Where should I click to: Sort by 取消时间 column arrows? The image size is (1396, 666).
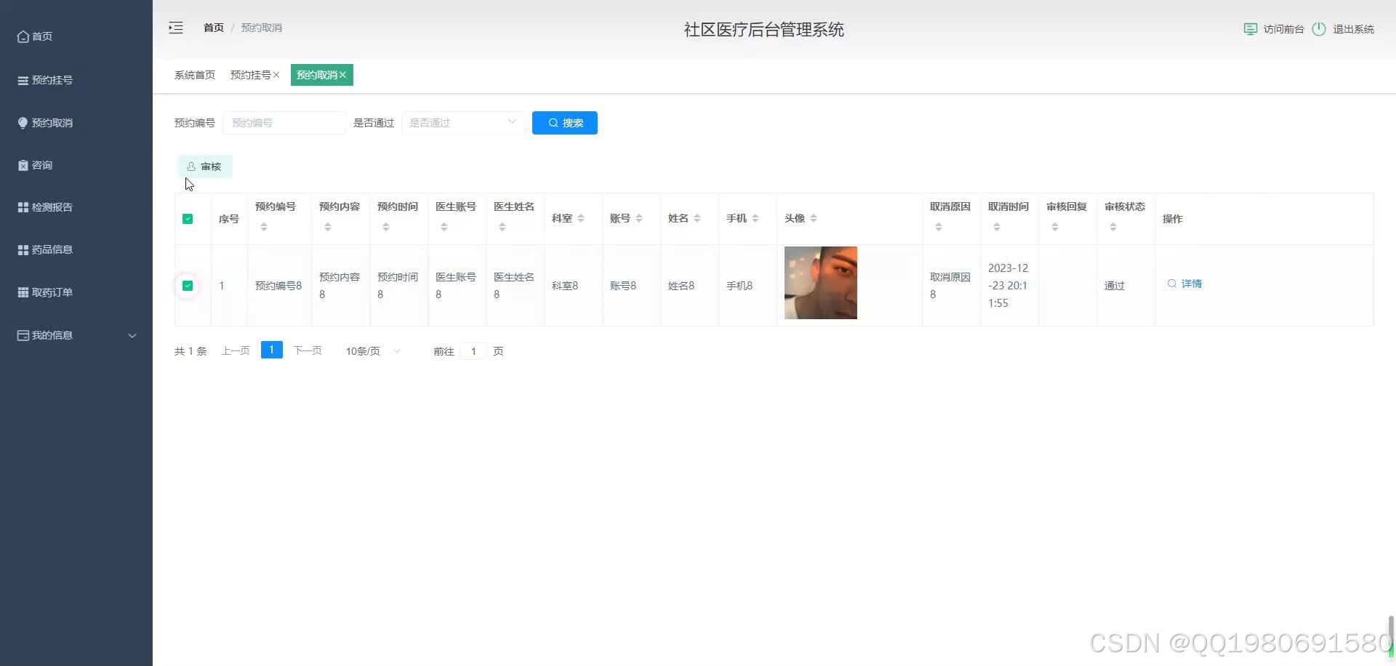[997, 227]
